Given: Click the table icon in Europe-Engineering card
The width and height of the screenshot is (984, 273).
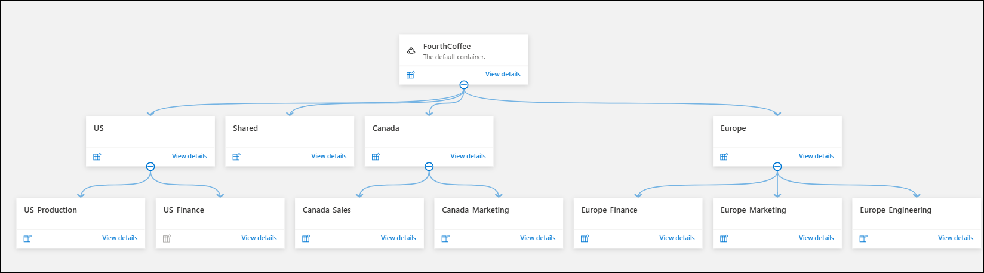Looking at the screenshot, I should [x=863, y=238].
